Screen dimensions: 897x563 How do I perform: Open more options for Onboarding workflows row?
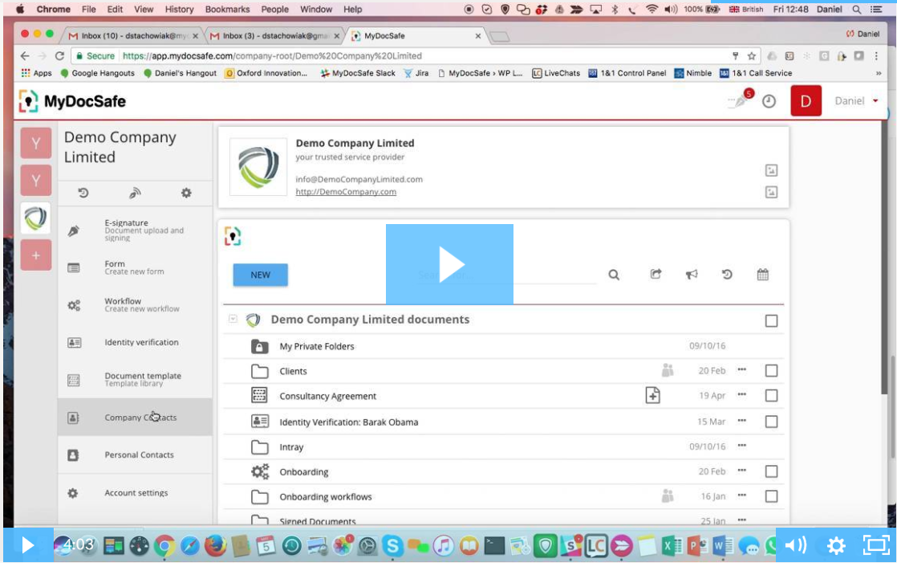click(x=742, y=495)
